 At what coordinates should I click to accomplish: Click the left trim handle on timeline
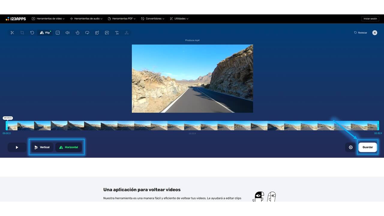tap(7, 125)
